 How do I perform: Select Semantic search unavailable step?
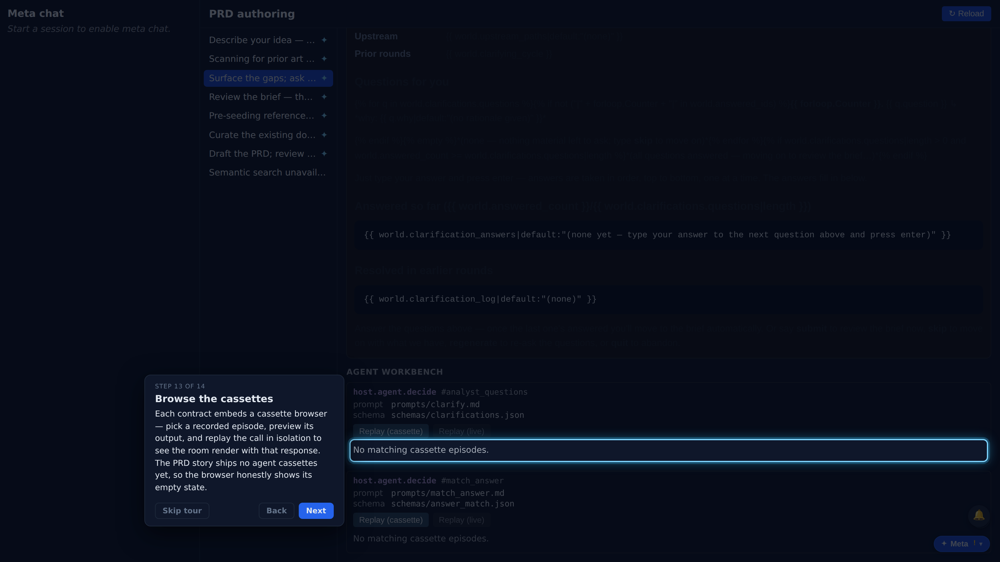pyautogui.click(x=268, y=172)
